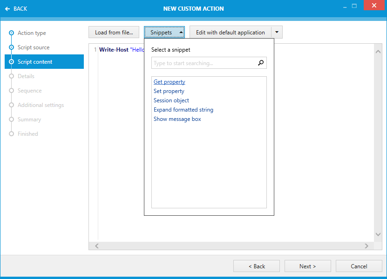Pick the Show message box snippet
The image size is (387, 279).
click(177, 119)
